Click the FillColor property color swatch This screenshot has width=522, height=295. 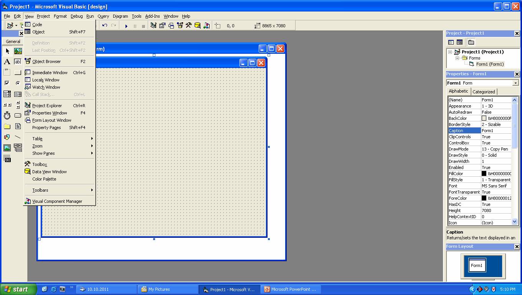point(484,174)
